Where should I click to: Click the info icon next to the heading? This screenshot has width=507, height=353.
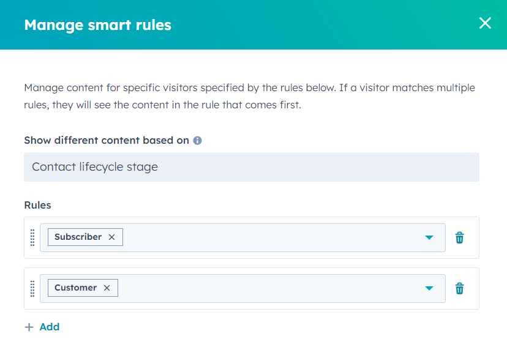coord(197,140)
